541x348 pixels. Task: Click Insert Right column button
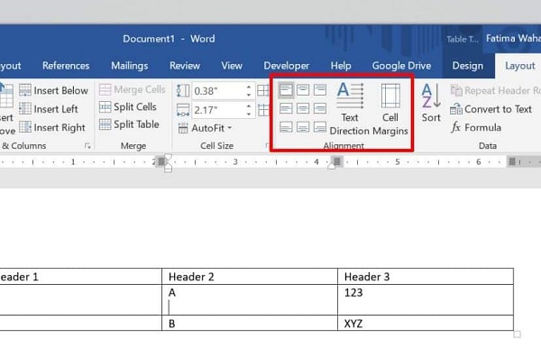52,127
